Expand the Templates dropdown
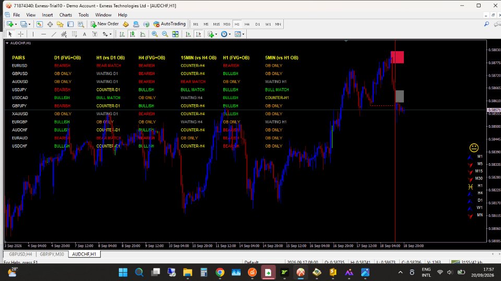The width and height of the screenshot is (501, 281). coord(243,34)
